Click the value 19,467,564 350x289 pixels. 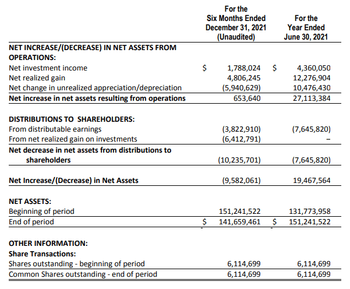point(312,181)
